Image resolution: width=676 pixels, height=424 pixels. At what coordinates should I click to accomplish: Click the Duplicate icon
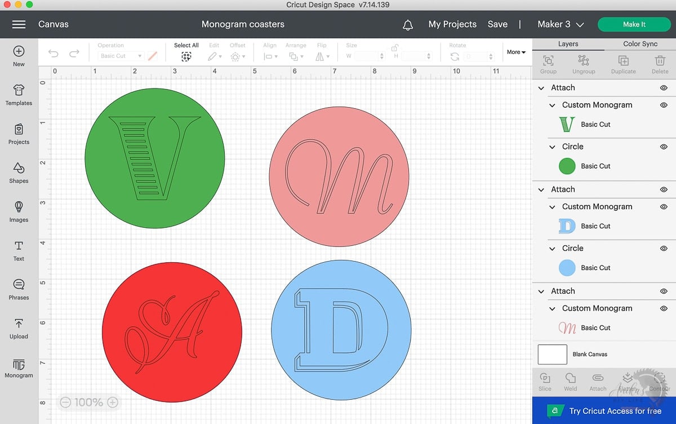tap(623, 60)
